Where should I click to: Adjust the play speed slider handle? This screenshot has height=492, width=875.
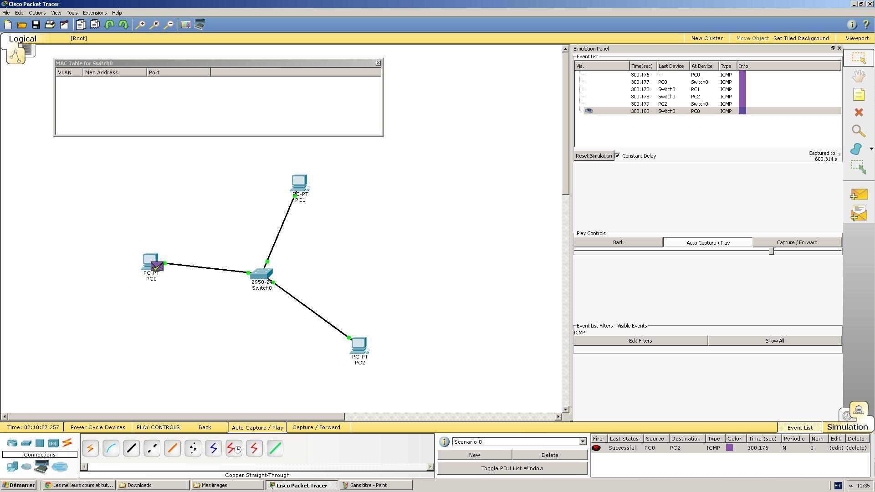[771, 251]
